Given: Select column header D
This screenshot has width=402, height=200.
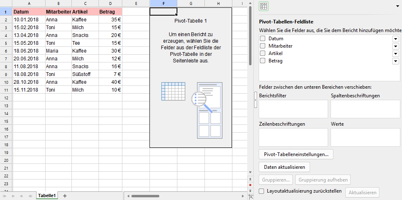Looking at the screenshot, I should click(110, 3).
